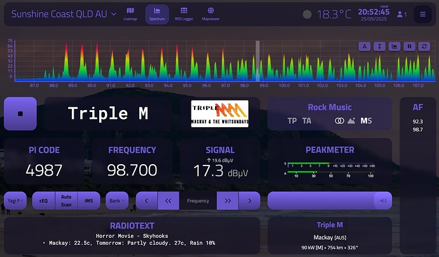The width and height of the screenshot is (439, 257).
Task: Open the hamburger menu
Action: point(422,14)
